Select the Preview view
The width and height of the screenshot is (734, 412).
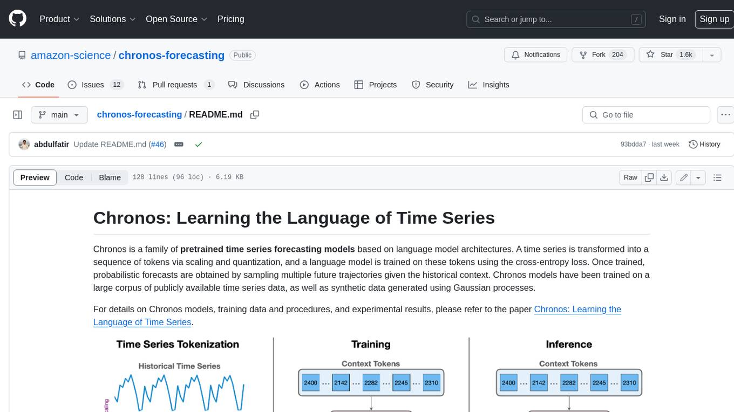click(x=35, y=177)
